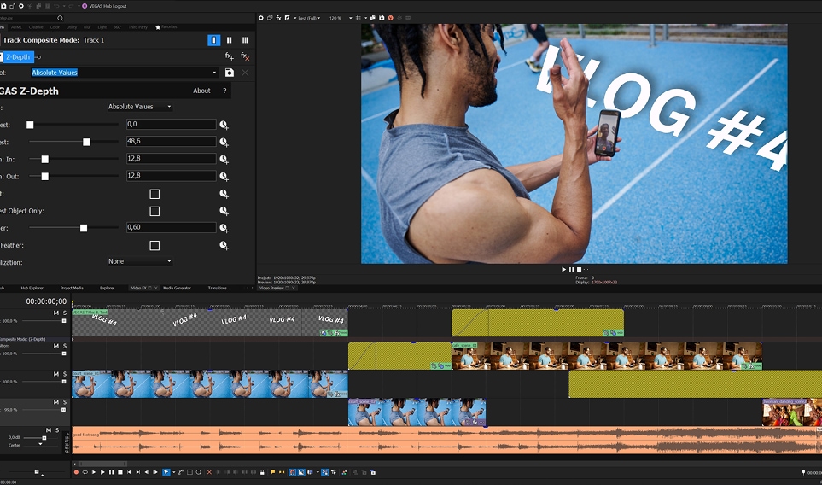Click the value field showing 0,0

[x=171, y=125]
